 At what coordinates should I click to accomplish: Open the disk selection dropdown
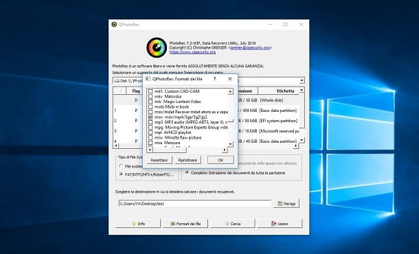coord(302,80)
